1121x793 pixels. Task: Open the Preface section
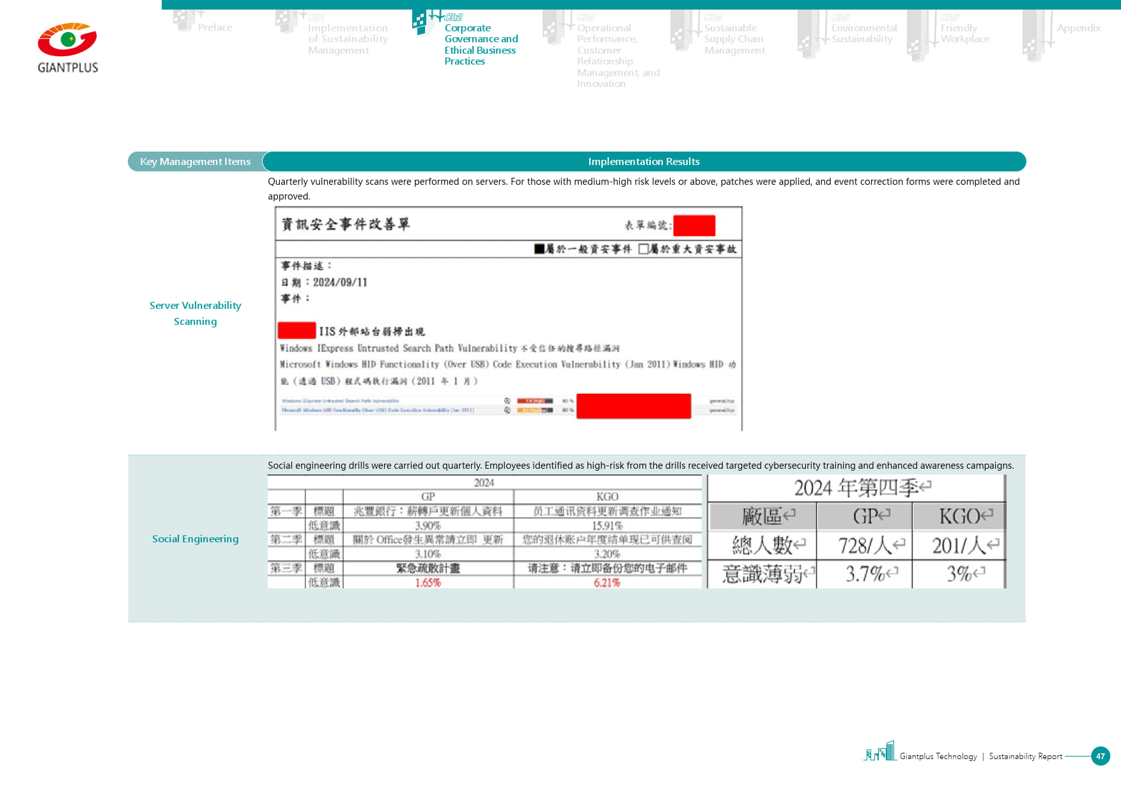coord(215,27)
